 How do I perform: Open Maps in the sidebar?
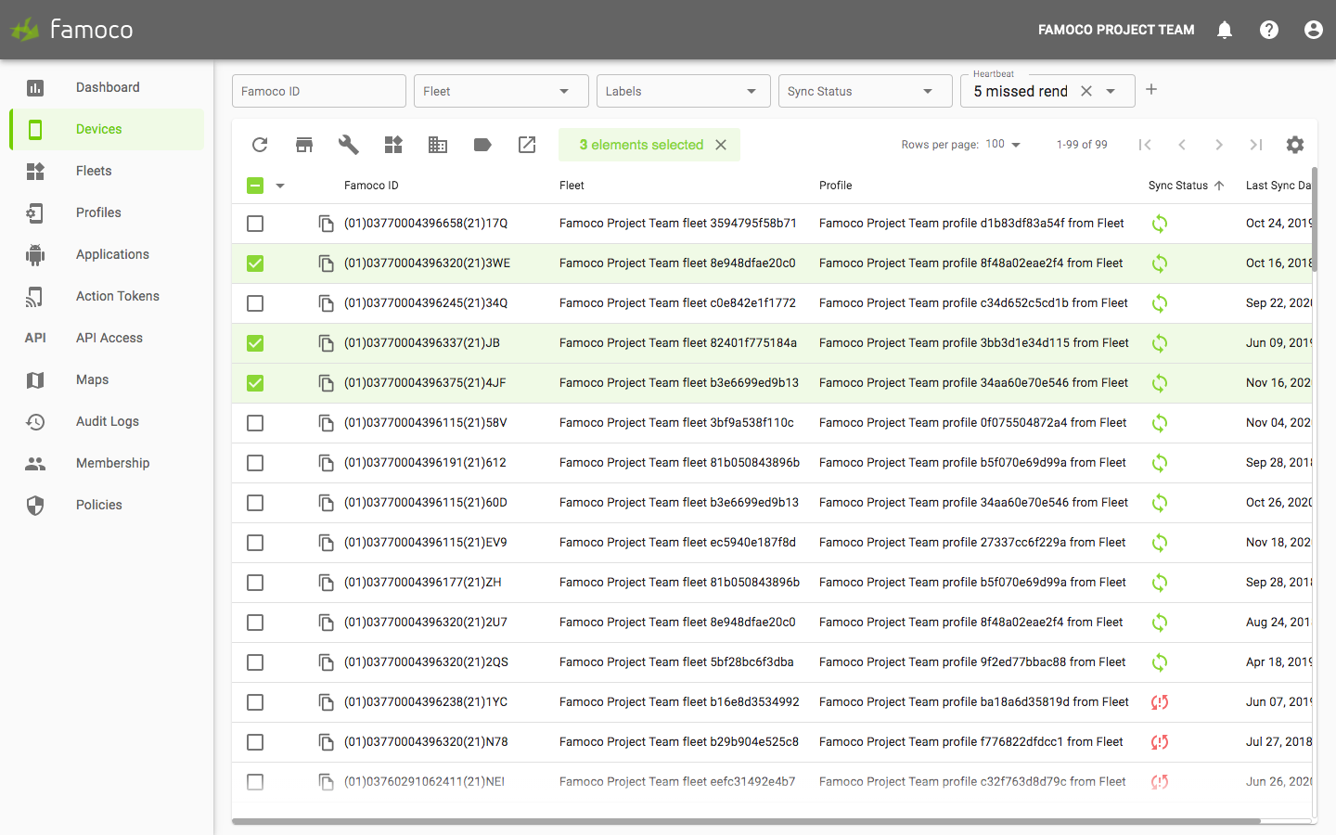click(x=108, y=379)
